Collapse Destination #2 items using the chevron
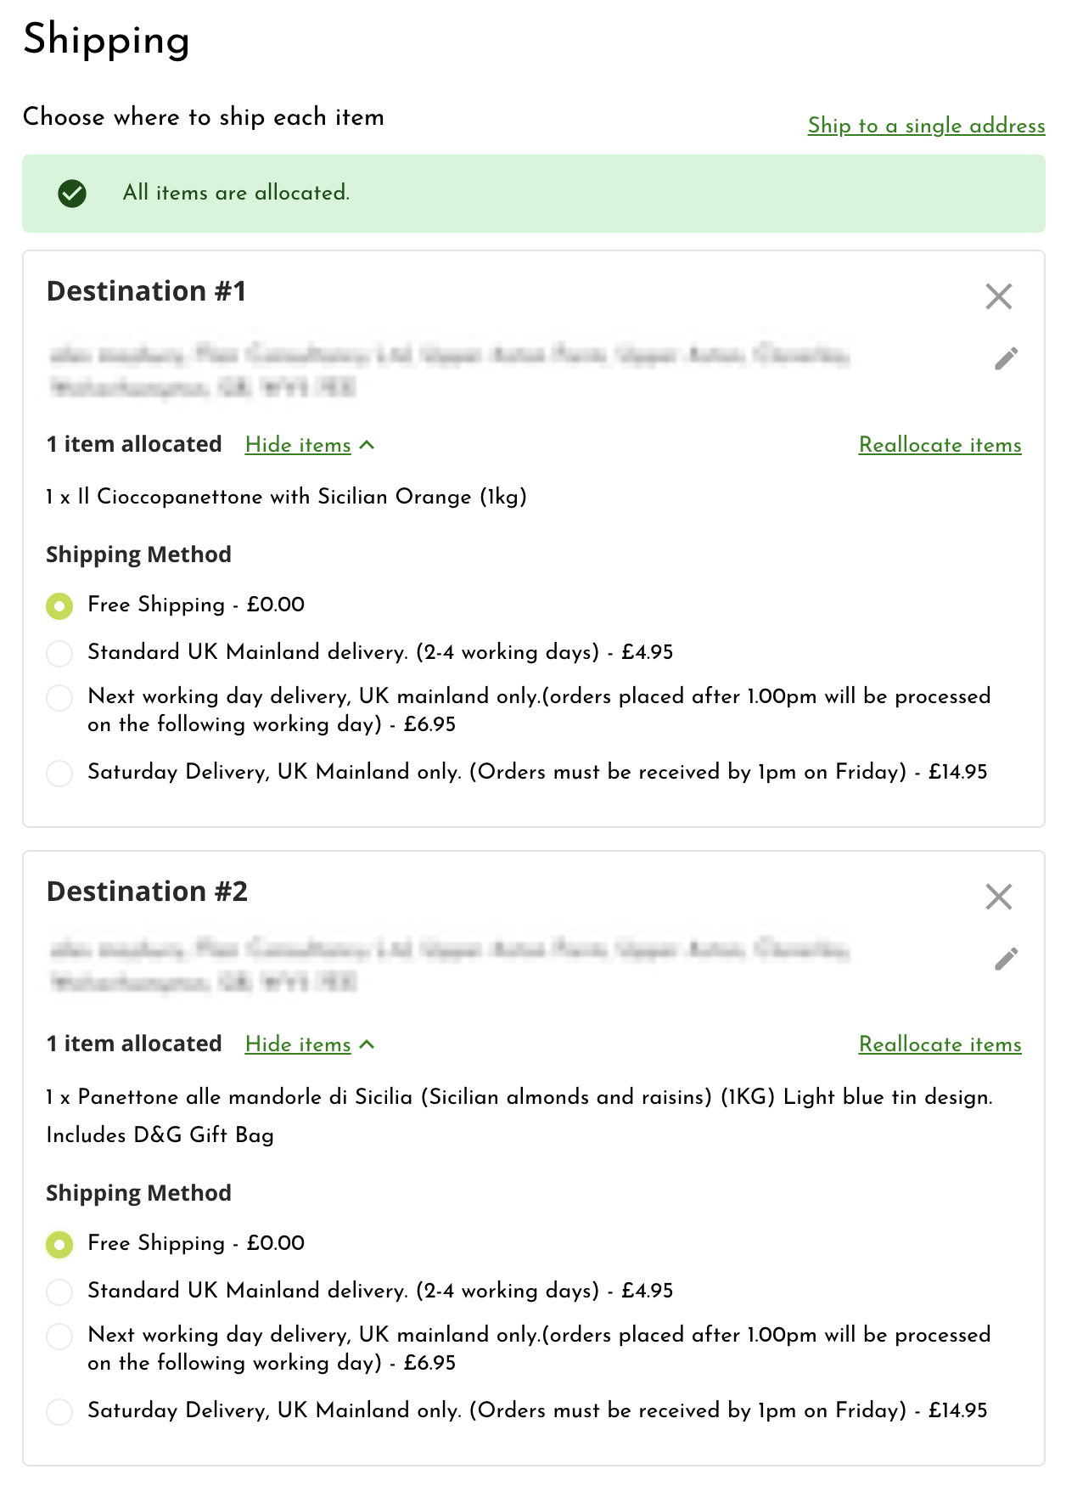The image size is (1066, 1486). [367, 1044]
